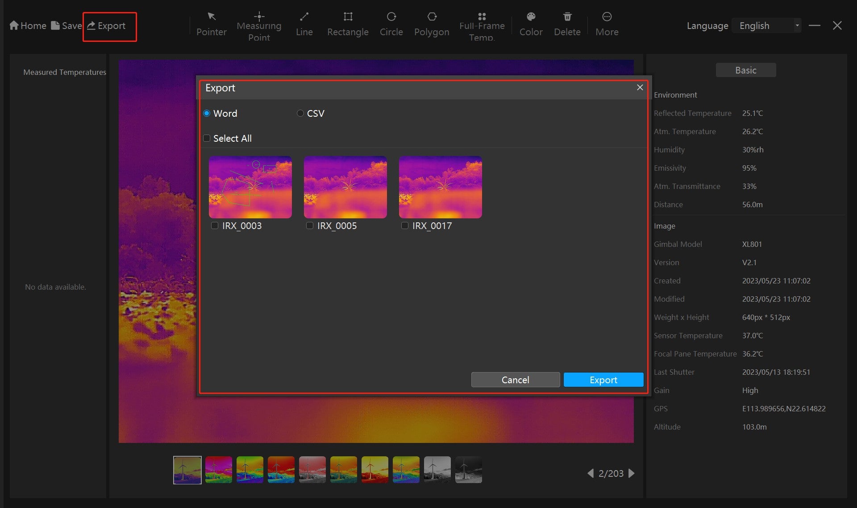Screen dimensions: 857x508
Task: Select the Line measurement tool
Action: click(304, 23)
